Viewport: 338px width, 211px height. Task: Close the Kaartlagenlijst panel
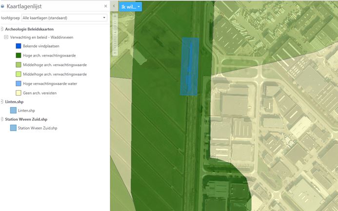pos(105,6)
